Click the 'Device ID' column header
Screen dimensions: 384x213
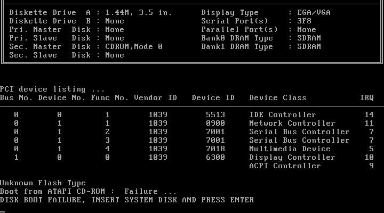pyautogui.click(x=213, y=98)
